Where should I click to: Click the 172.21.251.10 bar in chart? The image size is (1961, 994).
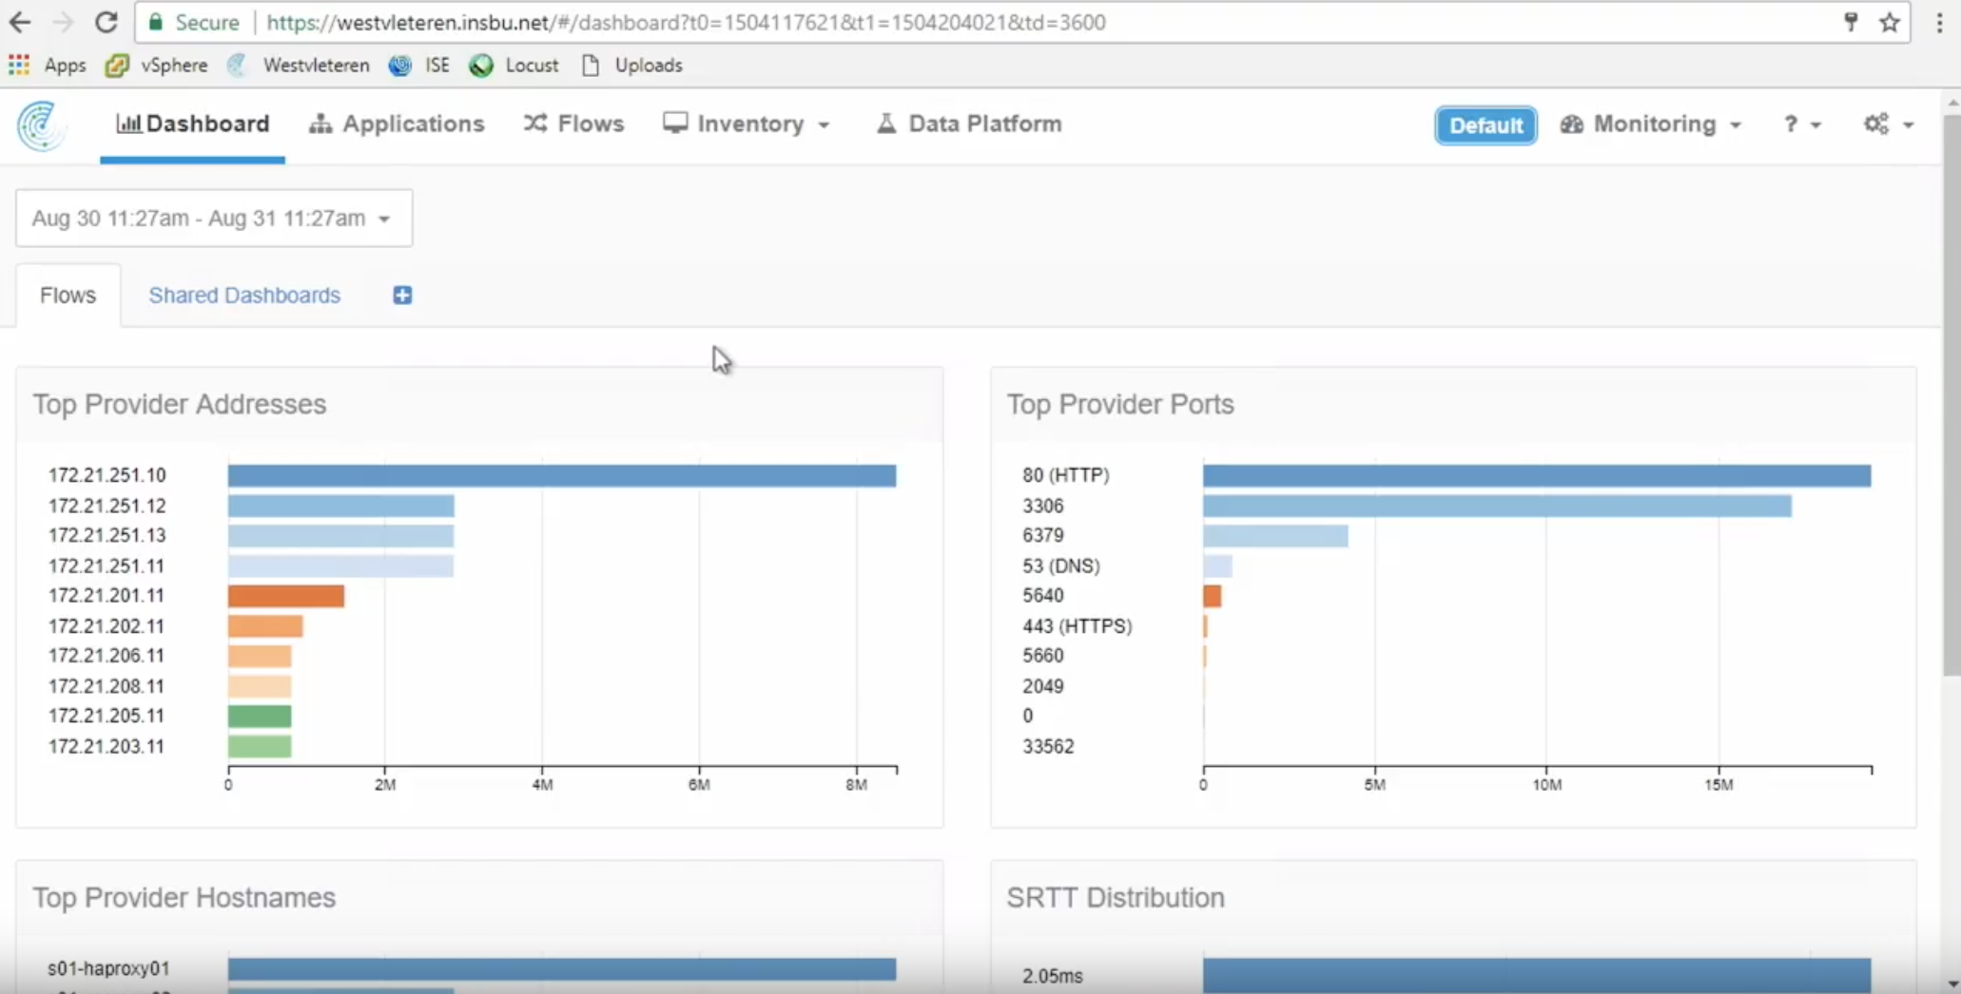562,476
